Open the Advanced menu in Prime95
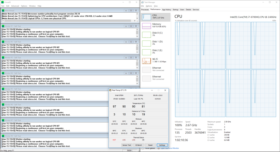This screenshot has width=280, height=152. [x=15, y=6]
